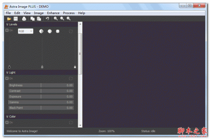Reset the Light panel with circular arrow
Image resolution: width=210 pixels, height=139 pixels.
click(71, 78)
